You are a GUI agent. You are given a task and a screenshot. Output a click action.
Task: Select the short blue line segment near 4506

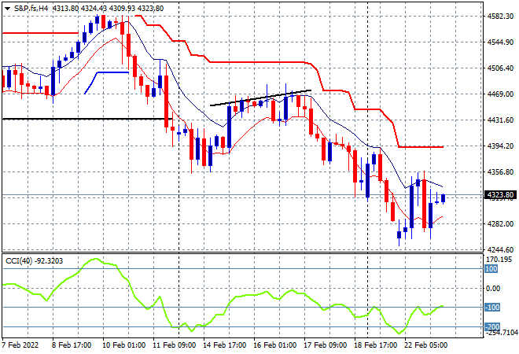pos(106,83)
